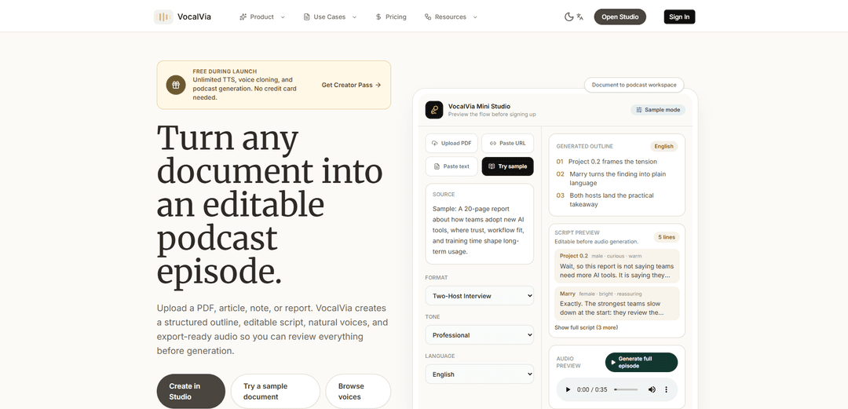
Task: Open the Format Two-Host Interview dropdown
Action: pyautogui.click(x=480, y=296)
